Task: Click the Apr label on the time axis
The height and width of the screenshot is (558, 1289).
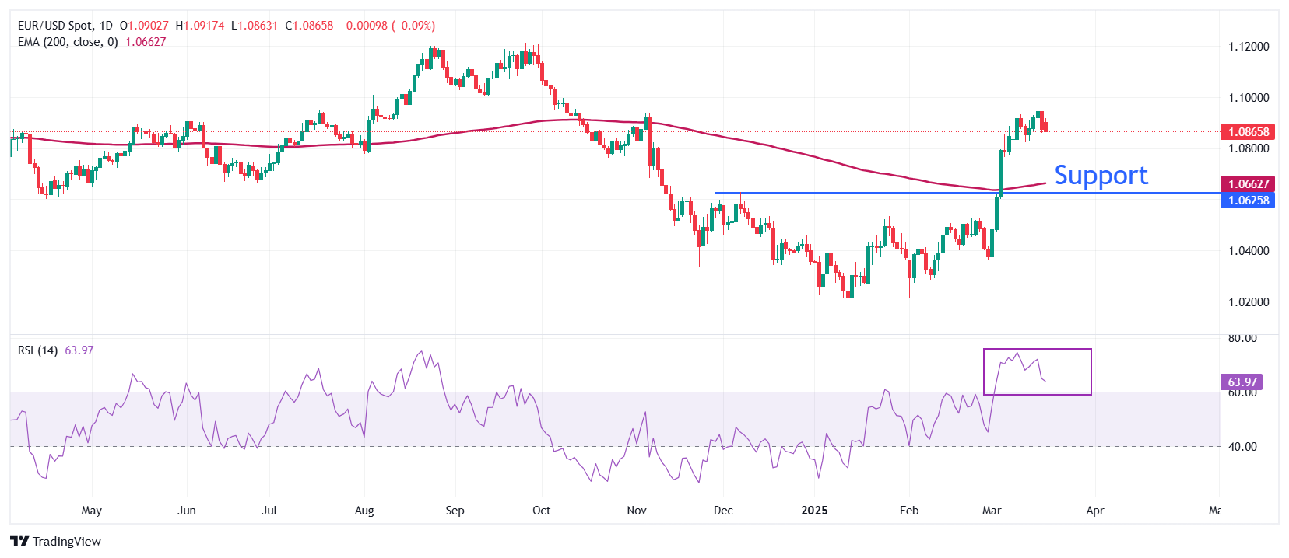Action: point(1094,511)
